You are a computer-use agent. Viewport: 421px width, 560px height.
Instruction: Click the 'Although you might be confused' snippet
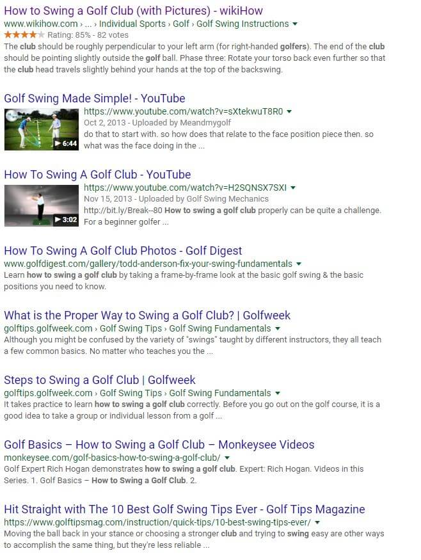(193, 346)
